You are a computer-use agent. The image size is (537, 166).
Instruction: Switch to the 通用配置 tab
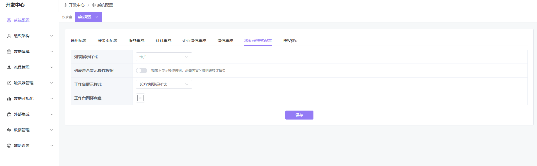click(x=79, y=41)
